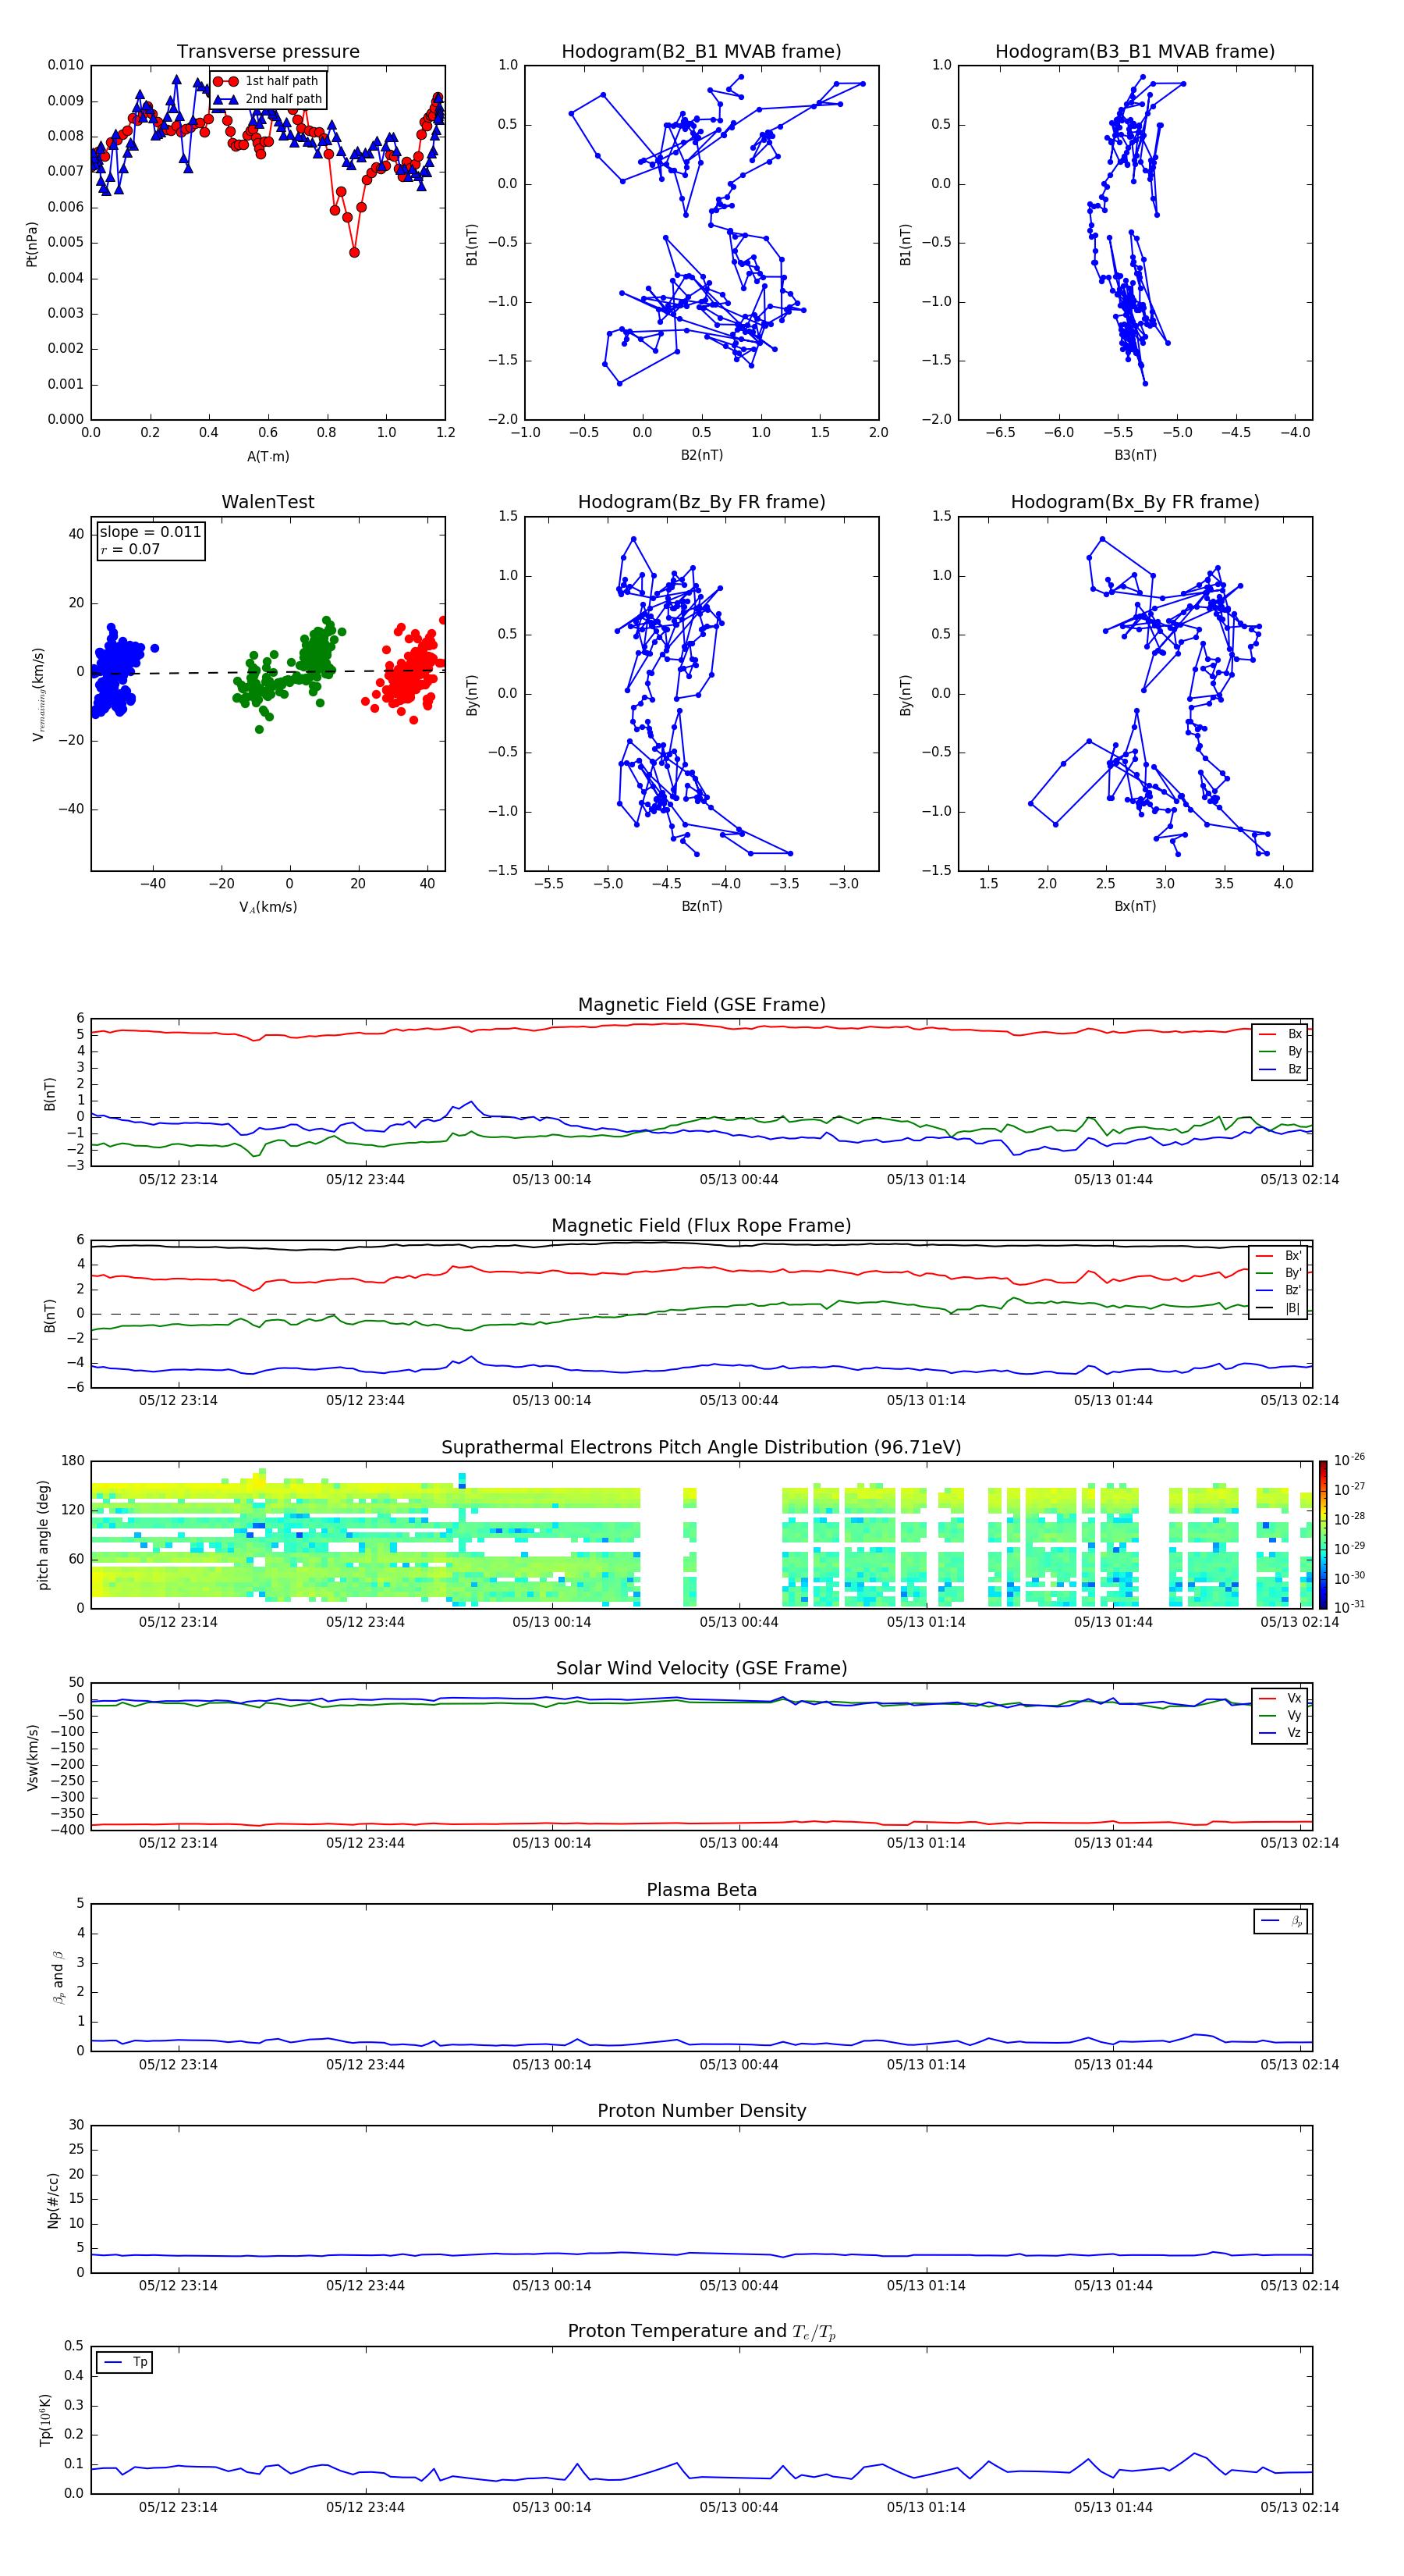Click the 'WalenTest' plot title

coord(268,502)
